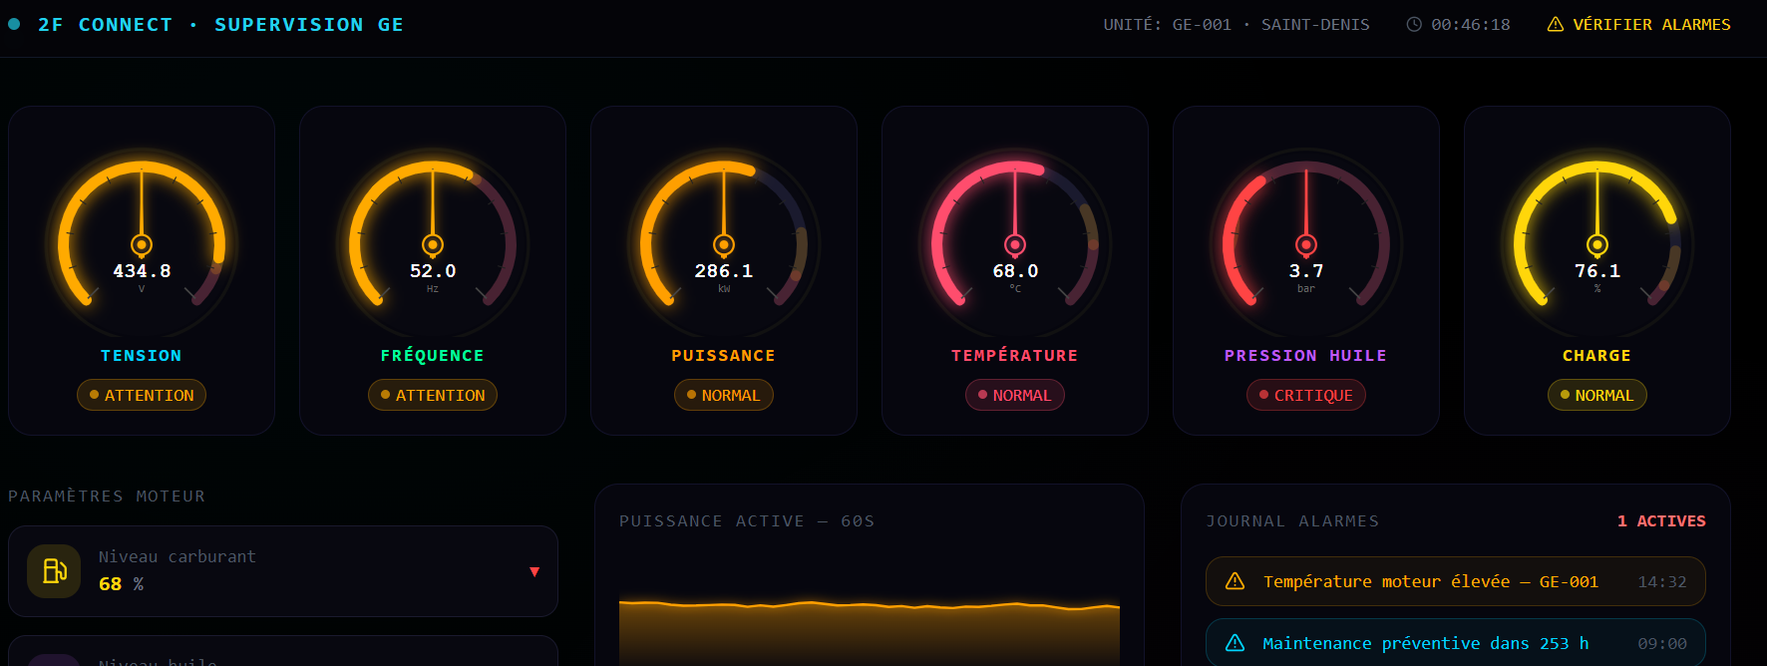Click the Attention badge under Fréquence
This screenshot has height=666, width=1767.
tap(432, 395)
